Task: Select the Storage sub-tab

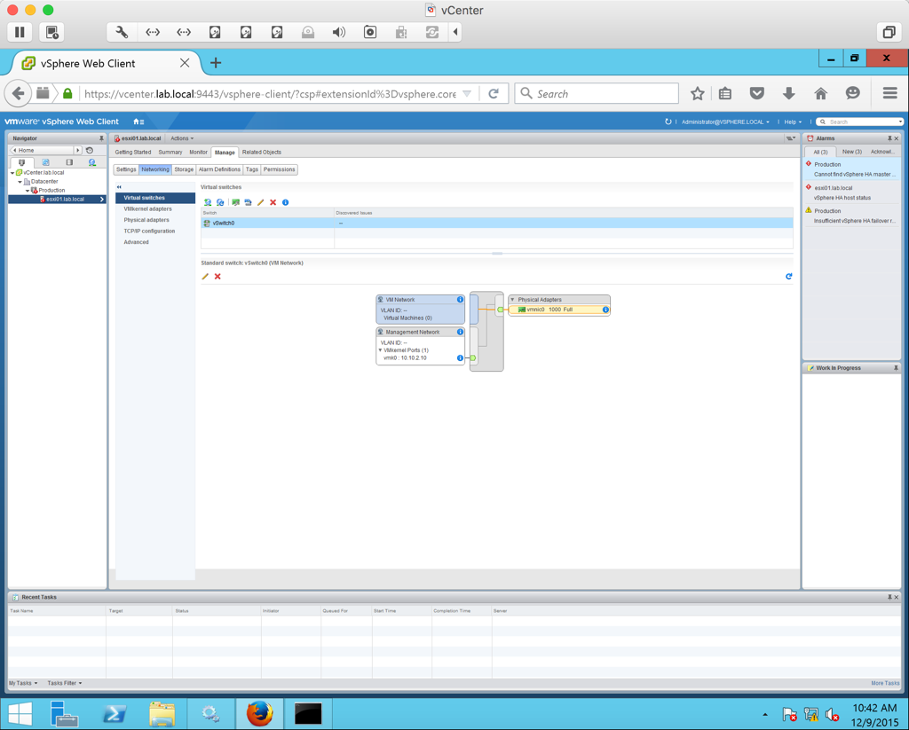Action: pyautogui.click(x=184, y=169)
